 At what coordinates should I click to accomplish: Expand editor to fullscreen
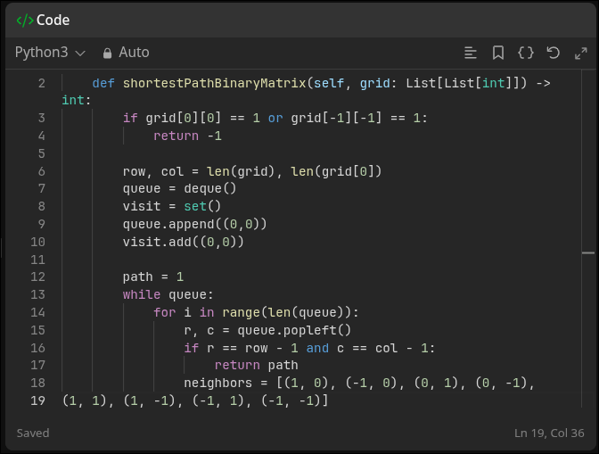tap(580, 54)
